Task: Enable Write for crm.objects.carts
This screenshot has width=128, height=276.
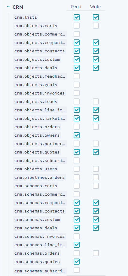Action: click(x=96, y=26)
